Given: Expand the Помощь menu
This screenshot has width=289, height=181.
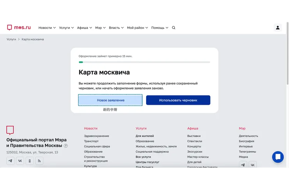Looking at the screenshot, I should coord(160,28).
